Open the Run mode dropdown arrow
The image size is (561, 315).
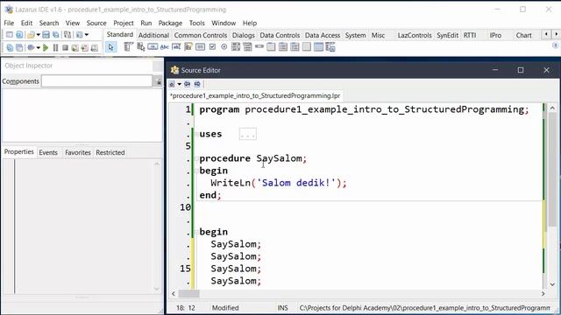click(x=39, y=47)
